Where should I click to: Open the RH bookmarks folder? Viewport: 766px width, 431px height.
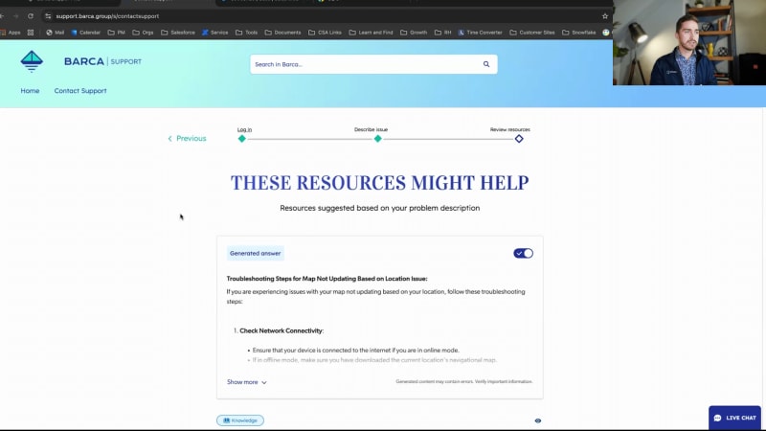tap(443, 33)
